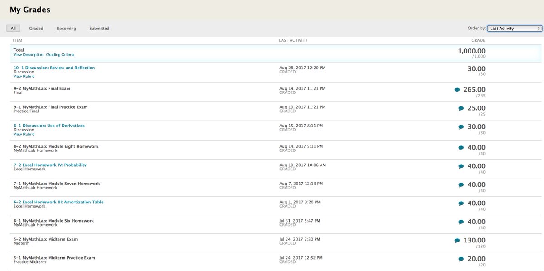Select 6-1 MyMathLab: Module Six Homework title
The height and width of the screenshot is (271, 544).
tap(53, 221)
